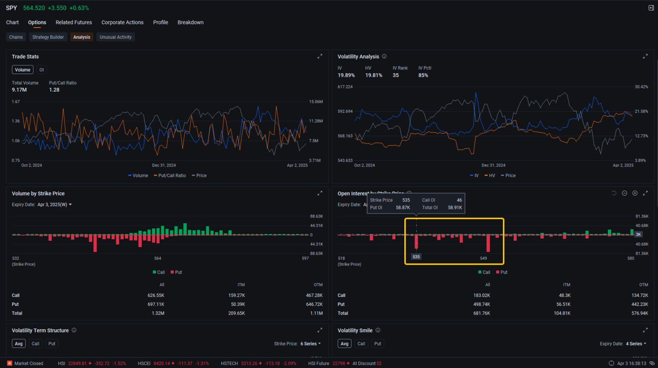The height and width of the screenshot is (368, 658).
Task: Open Expiry Date dropdown Apr 3, 2025(W)
Action: click(x=55, y=204)
